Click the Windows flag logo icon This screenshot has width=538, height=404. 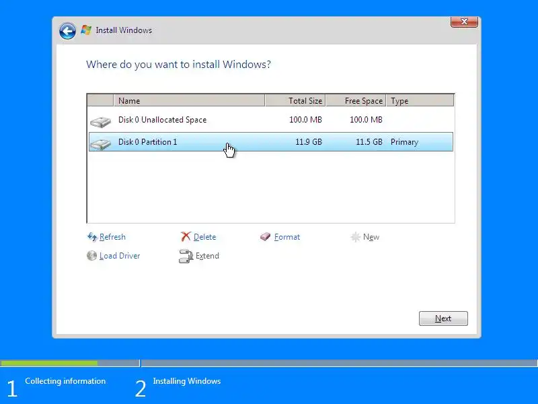pyautogui.click(x=86, y=30)
